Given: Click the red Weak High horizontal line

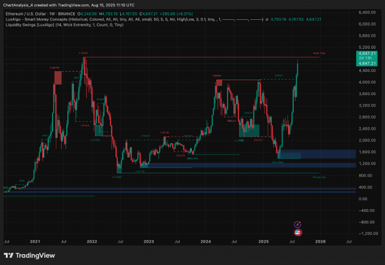Looking at the screenshot, I should tap(201, 57).
